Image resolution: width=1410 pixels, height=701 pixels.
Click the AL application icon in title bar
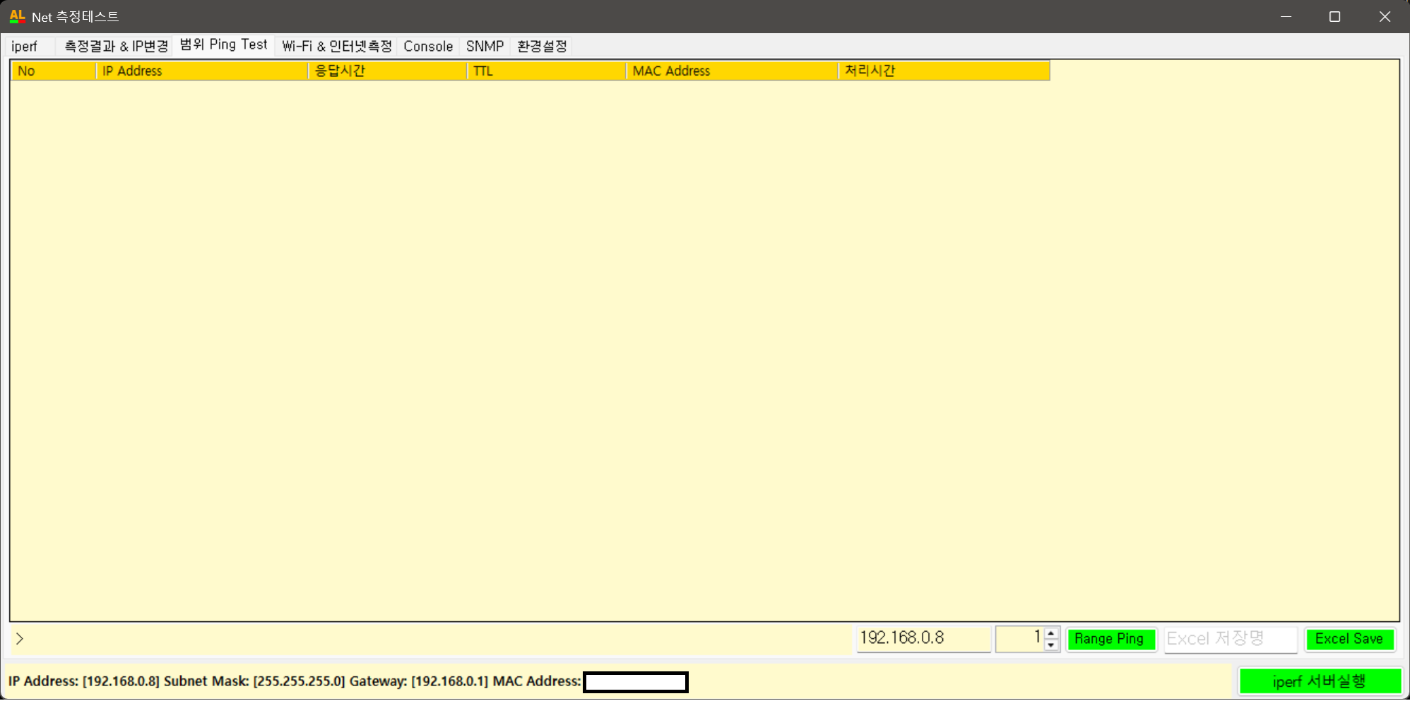pyautogui.click(x=17, y=16)
